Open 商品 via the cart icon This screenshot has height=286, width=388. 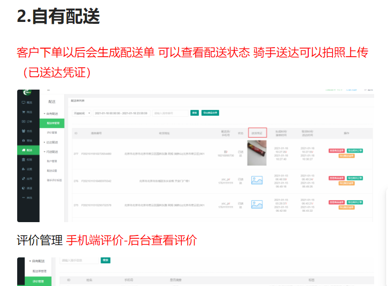coord(23,112)
